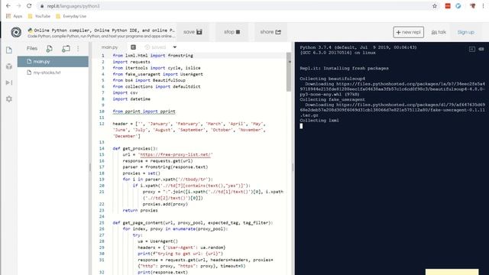Viewport: 489px width, 275px height.
Task: Click 'Repl.it: Installing fresh packages' console line
Action: (x=345, y=68)
